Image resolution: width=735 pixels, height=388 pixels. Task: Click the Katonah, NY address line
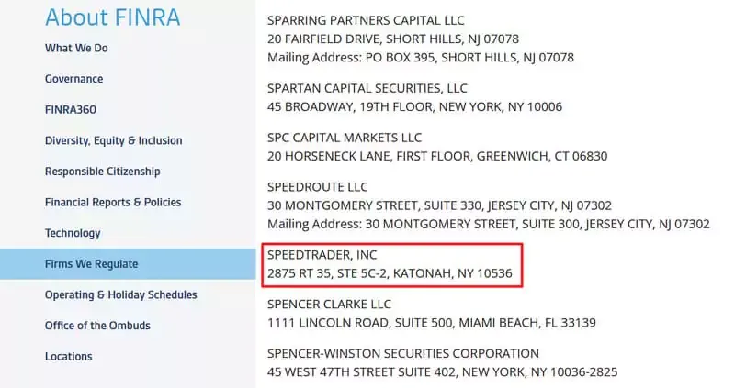(390, 273)
